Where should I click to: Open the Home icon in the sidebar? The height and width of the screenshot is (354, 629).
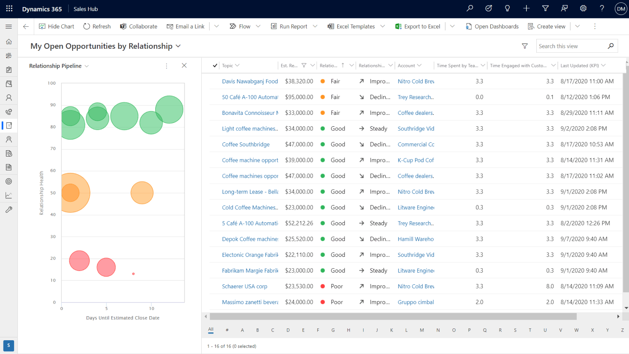[9, 41]
